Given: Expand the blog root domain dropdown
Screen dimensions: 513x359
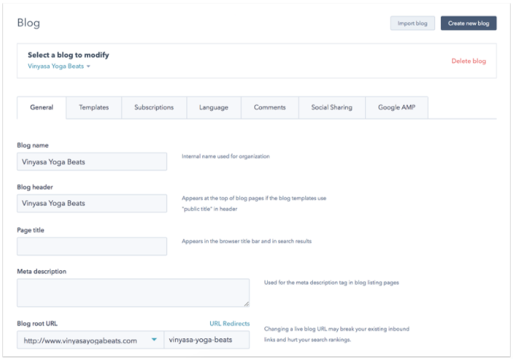Looking at the screenshot, I should click(90, 340).
